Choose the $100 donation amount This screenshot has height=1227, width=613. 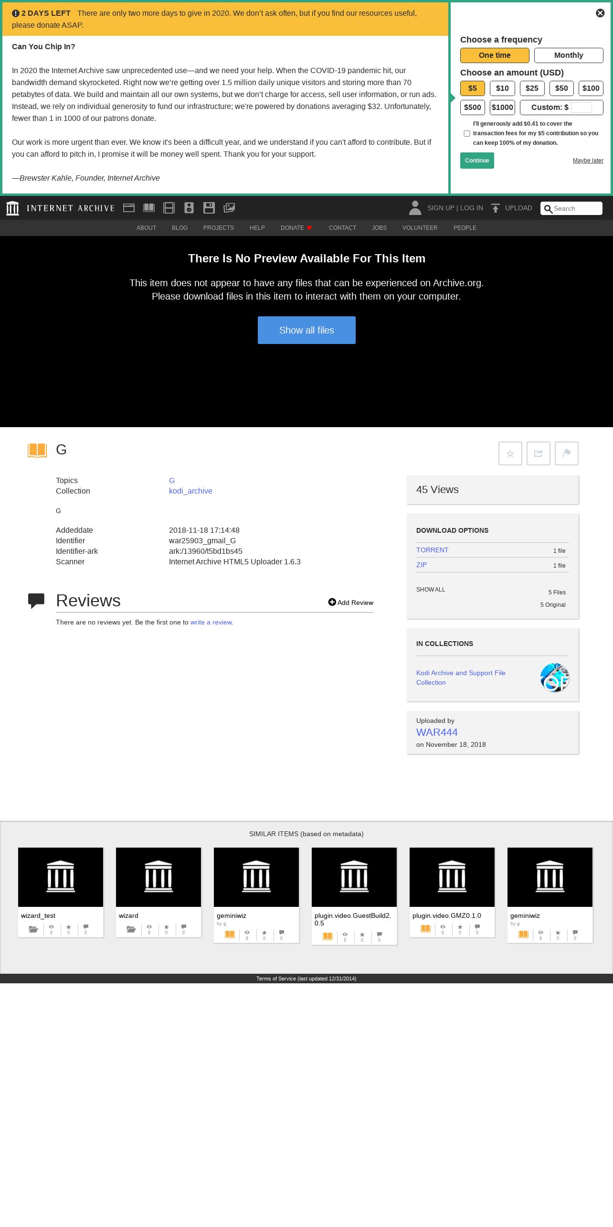[591, 88]
